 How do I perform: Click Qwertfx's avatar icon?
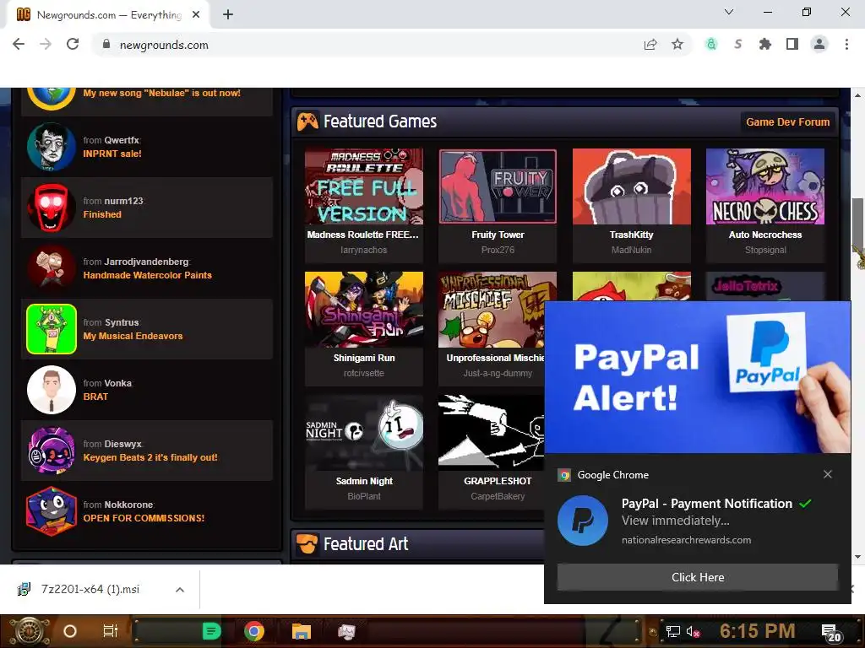(x=52, y=147)
